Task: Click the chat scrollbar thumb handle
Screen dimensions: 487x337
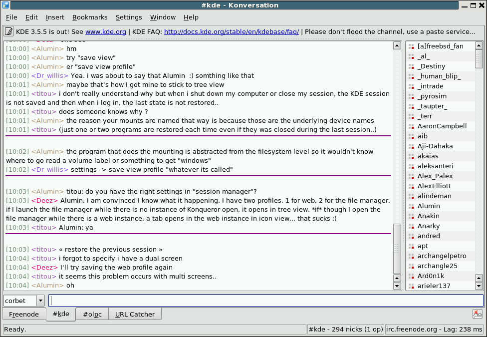Action: coord(397,249)
